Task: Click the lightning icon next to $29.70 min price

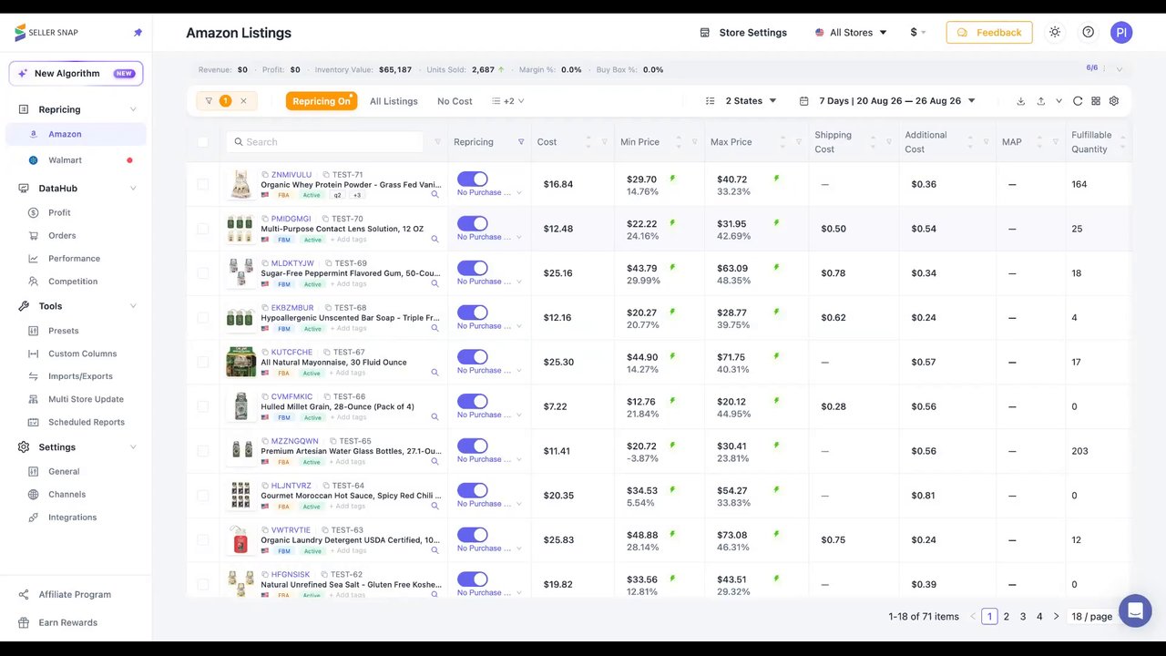Action: pos(672,179)
